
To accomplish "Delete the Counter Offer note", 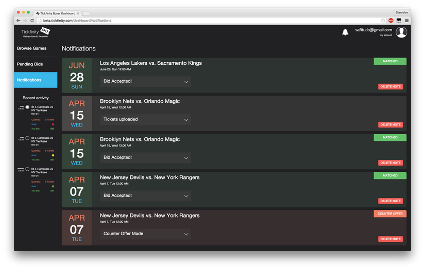I will [390, 239].
